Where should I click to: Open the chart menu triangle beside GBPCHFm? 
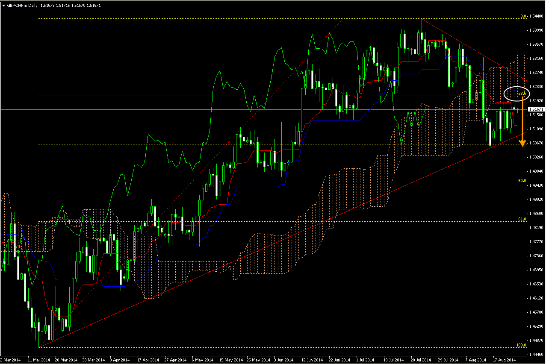(4, 5)
